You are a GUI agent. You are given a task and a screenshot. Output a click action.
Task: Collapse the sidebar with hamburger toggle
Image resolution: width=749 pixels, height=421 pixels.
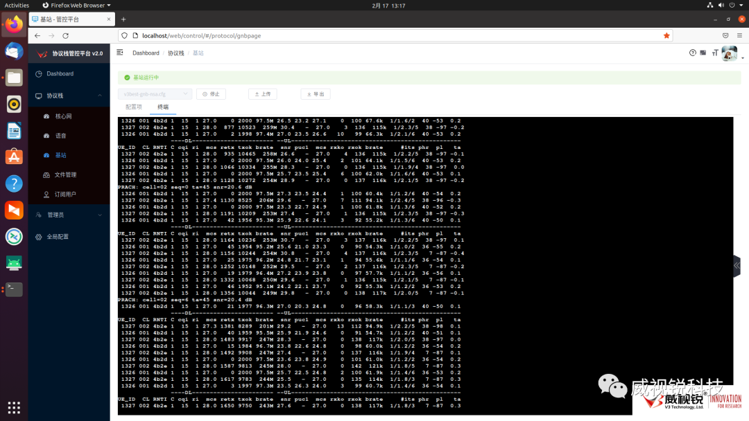(x=120, y=53)
